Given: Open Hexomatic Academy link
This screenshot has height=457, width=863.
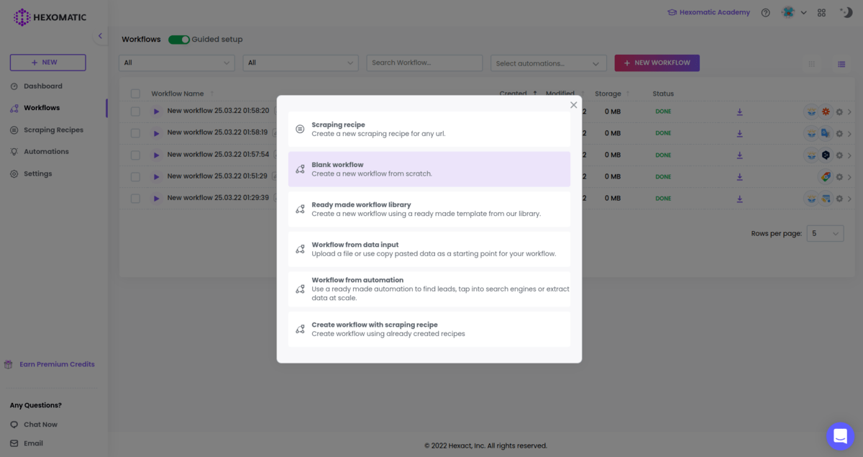Looking at the screenshot, I should point(708,12).
